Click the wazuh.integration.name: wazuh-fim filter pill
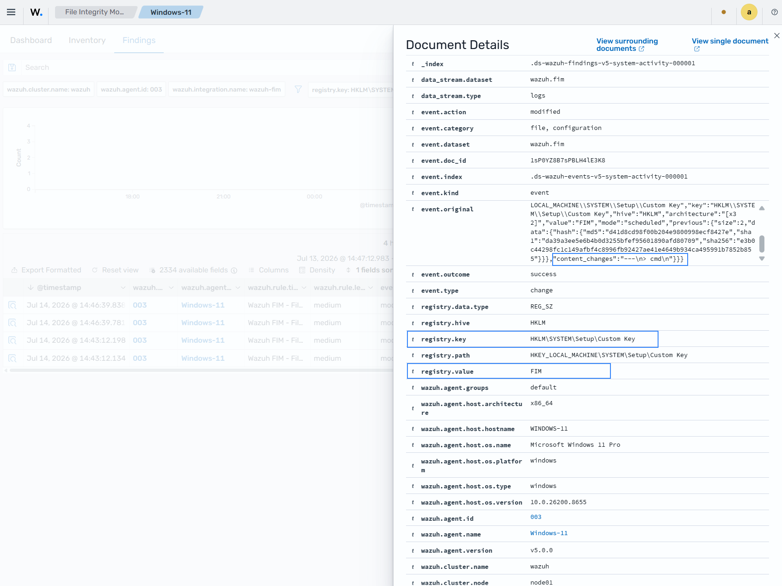782x586 pixels. coord(227,89)
